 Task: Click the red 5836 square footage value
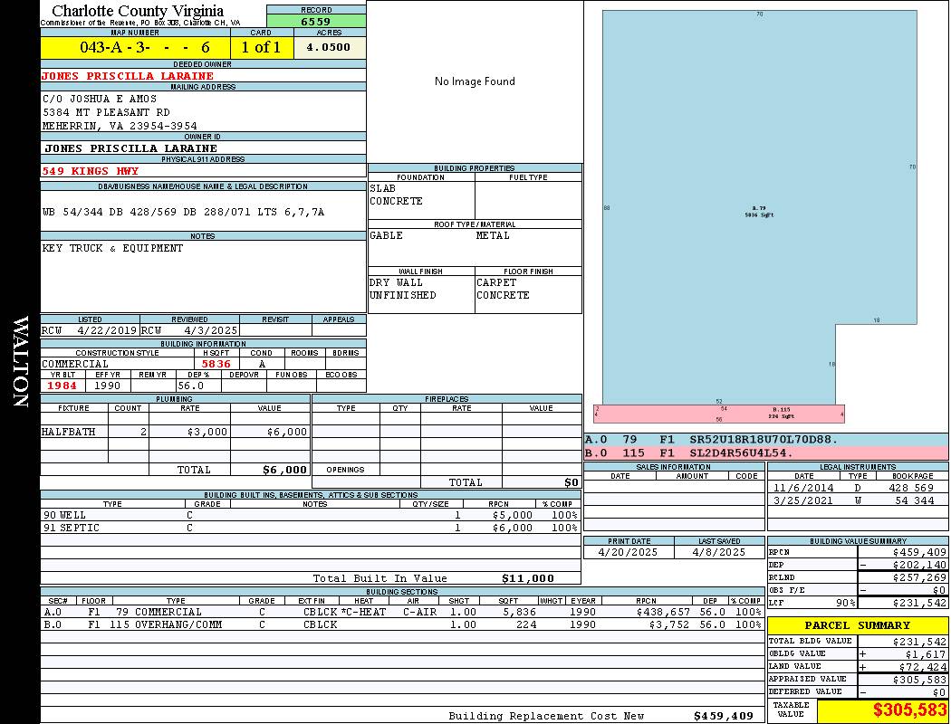tap(216, 364)
